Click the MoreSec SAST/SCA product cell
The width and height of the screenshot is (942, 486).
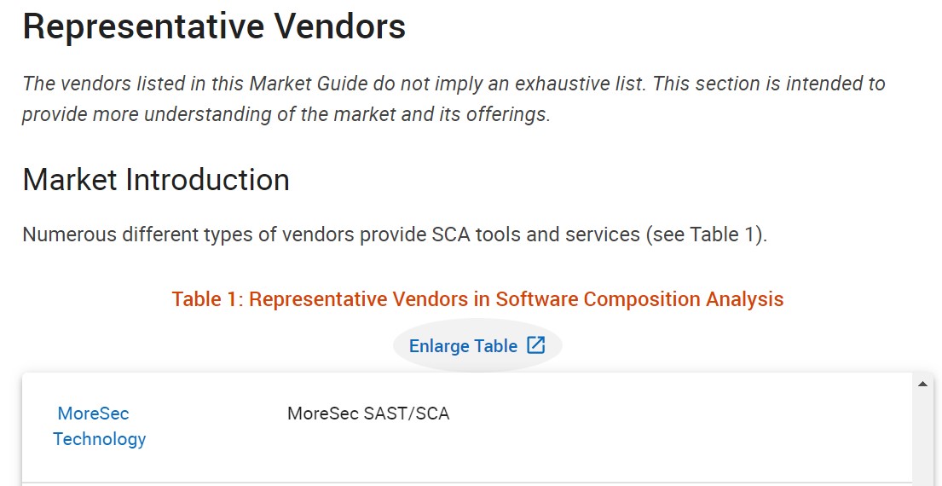pyautogui.click(x=368, y=414)
